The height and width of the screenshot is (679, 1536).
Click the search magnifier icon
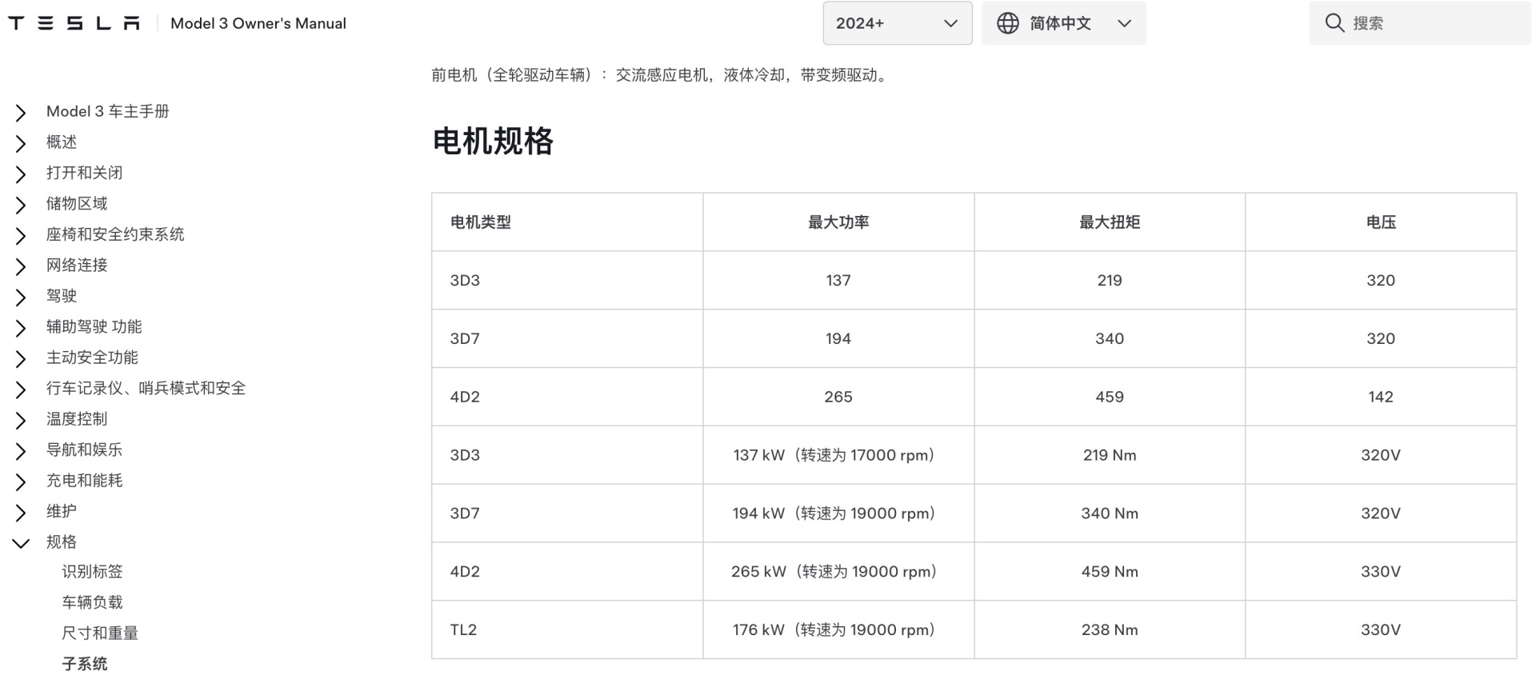[x=1334, y=23]
